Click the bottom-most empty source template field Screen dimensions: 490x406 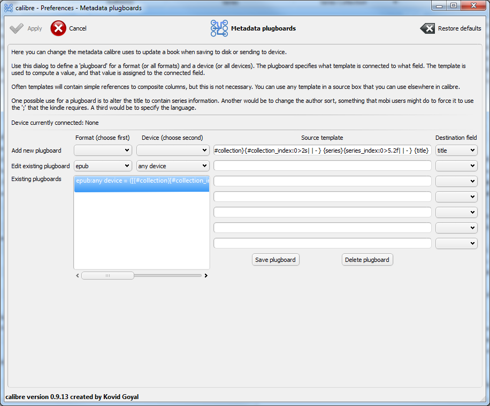click(323, 243)
